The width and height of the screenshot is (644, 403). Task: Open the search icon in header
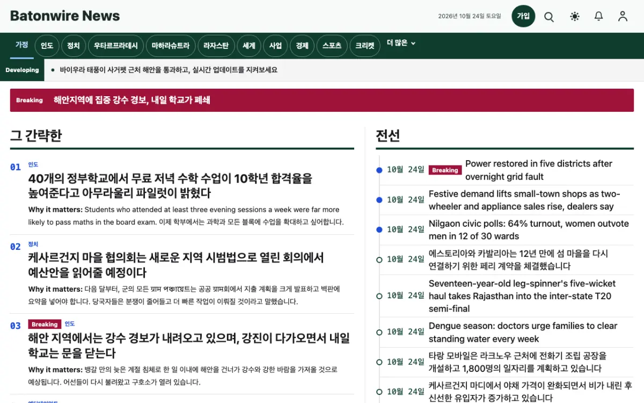coord(549,17)
